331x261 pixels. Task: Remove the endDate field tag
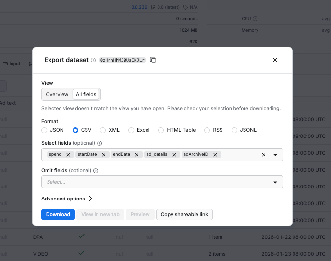137,155
